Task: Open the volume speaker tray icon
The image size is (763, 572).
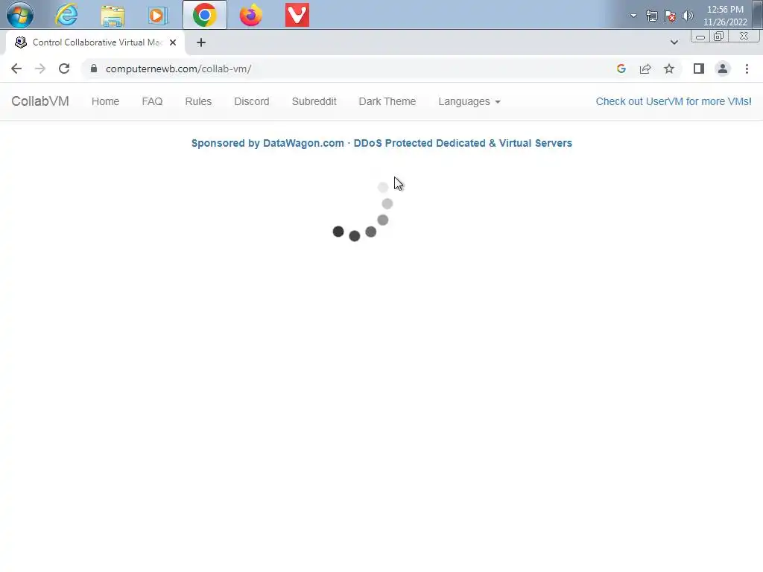Action: pyautogui.click(x=687, y=16)
